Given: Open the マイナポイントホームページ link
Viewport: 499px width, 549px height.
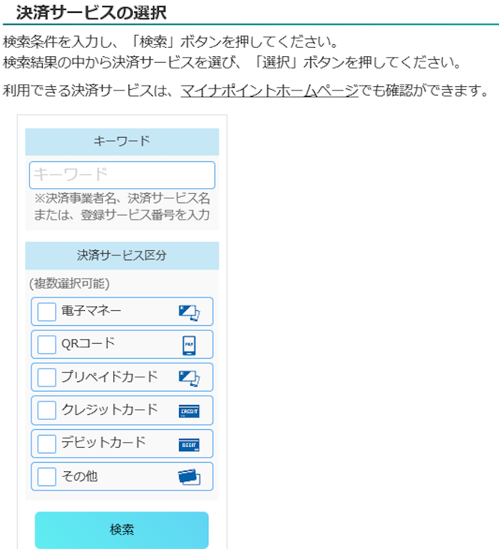Looking at the screenshot, I should (x=269, y=91).
